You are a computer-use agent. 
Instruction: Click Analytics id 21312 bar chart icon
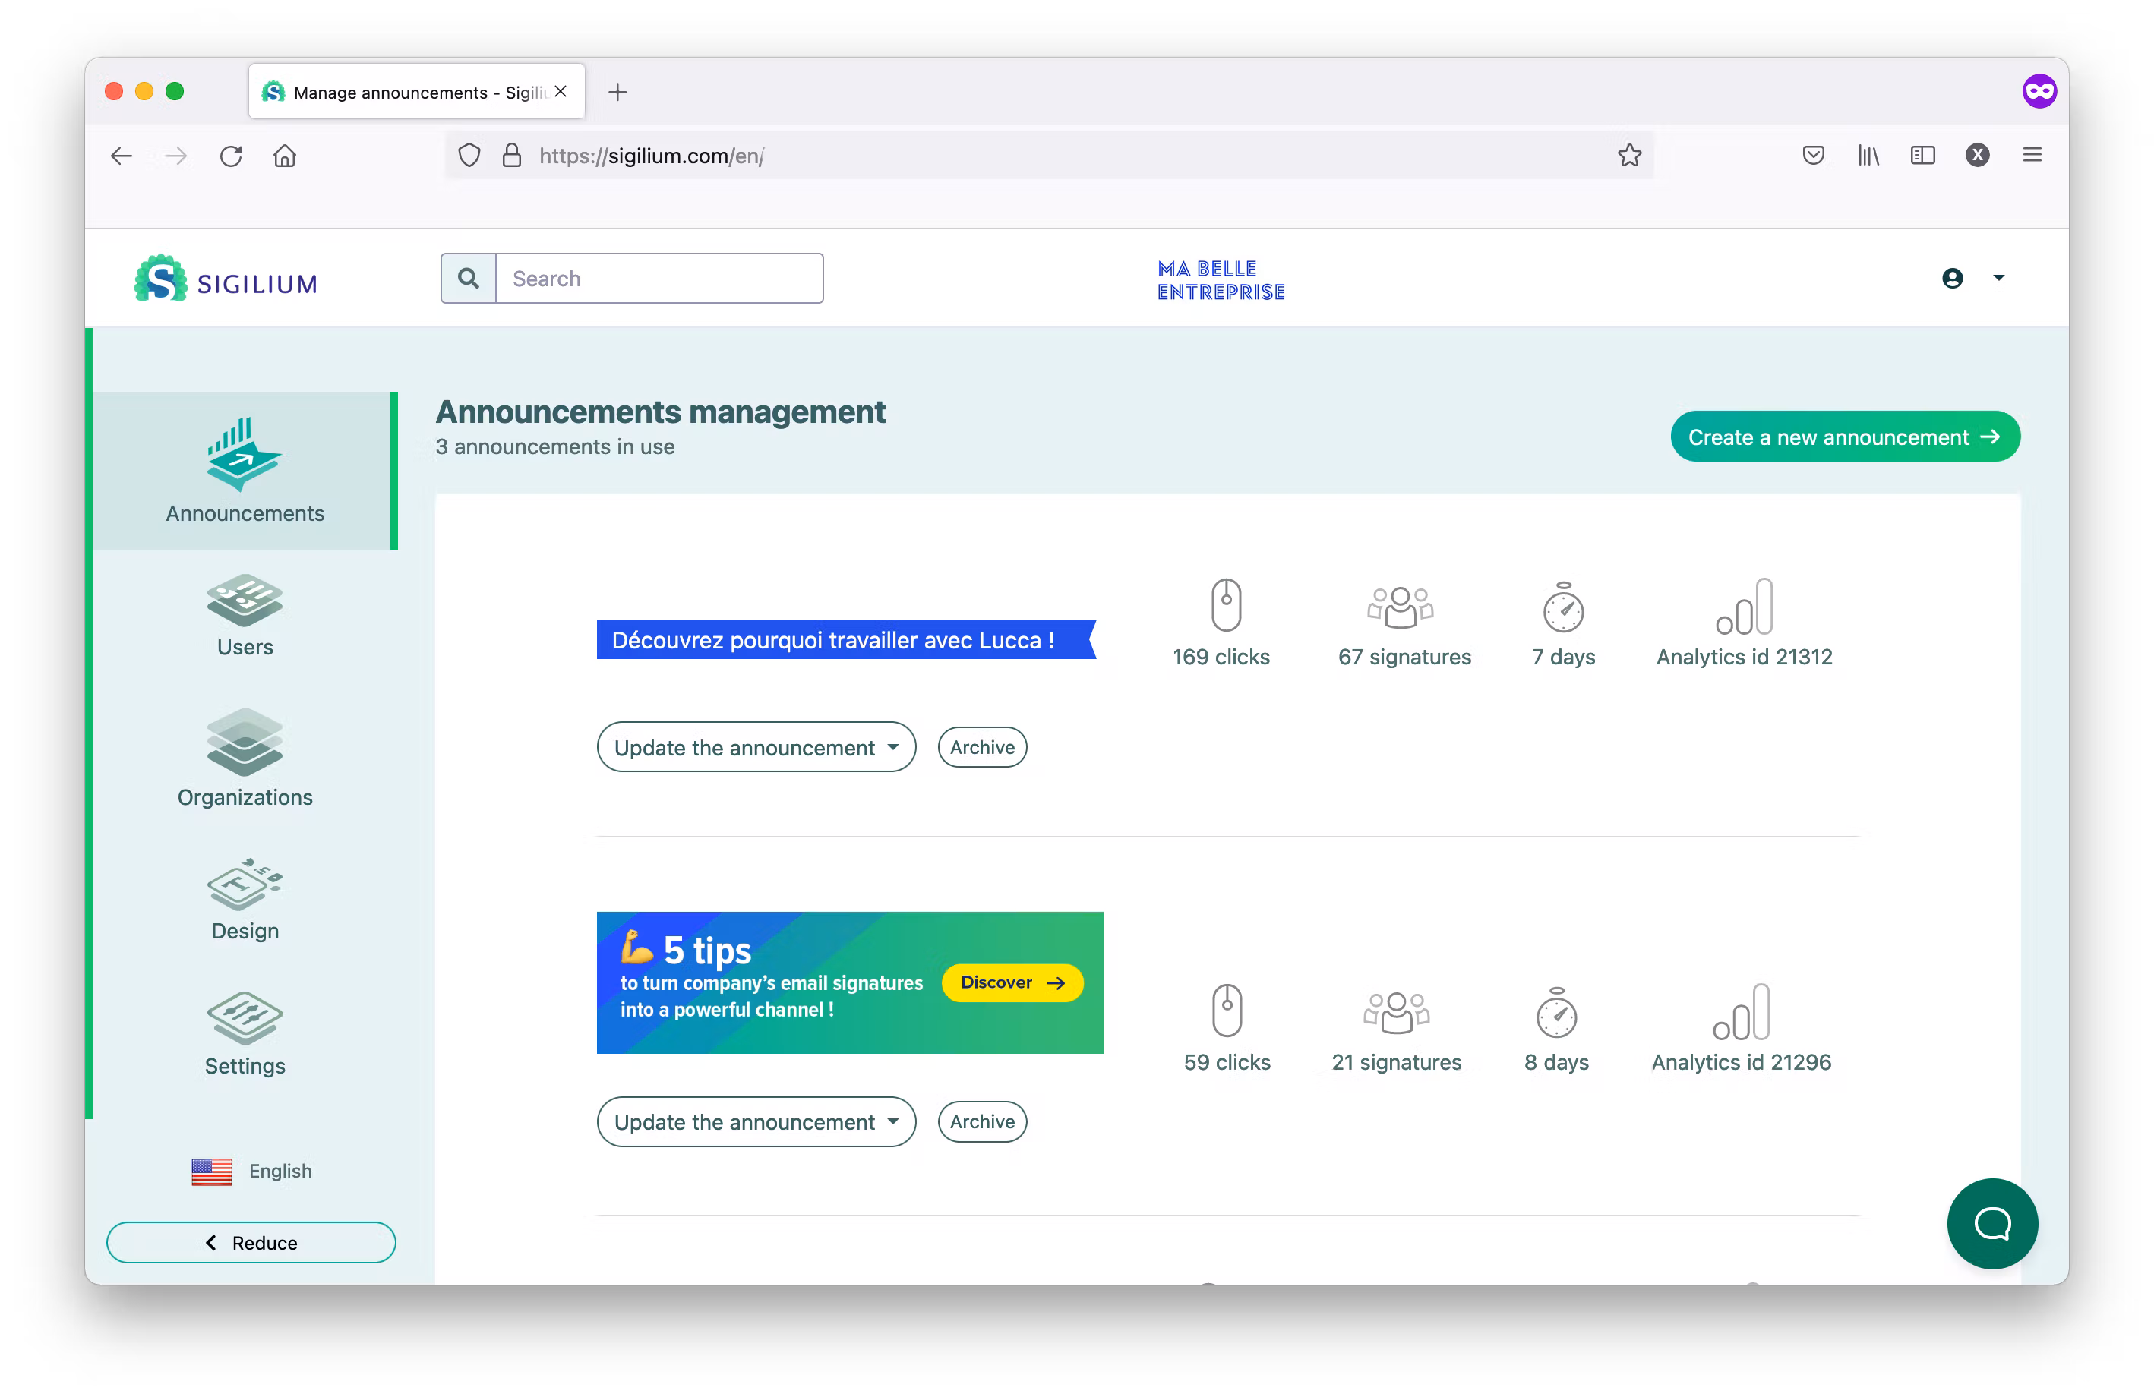tap(1744, 607)
